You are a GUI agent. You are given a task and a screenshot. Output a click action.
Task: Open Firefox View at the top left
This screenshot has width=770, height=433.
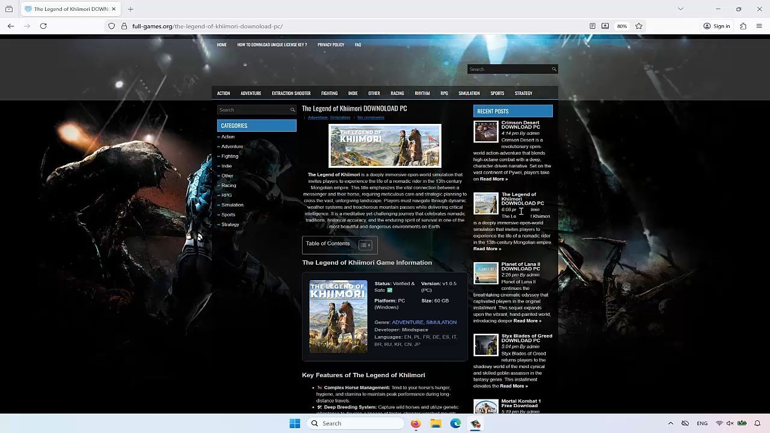tap(9, 9)
